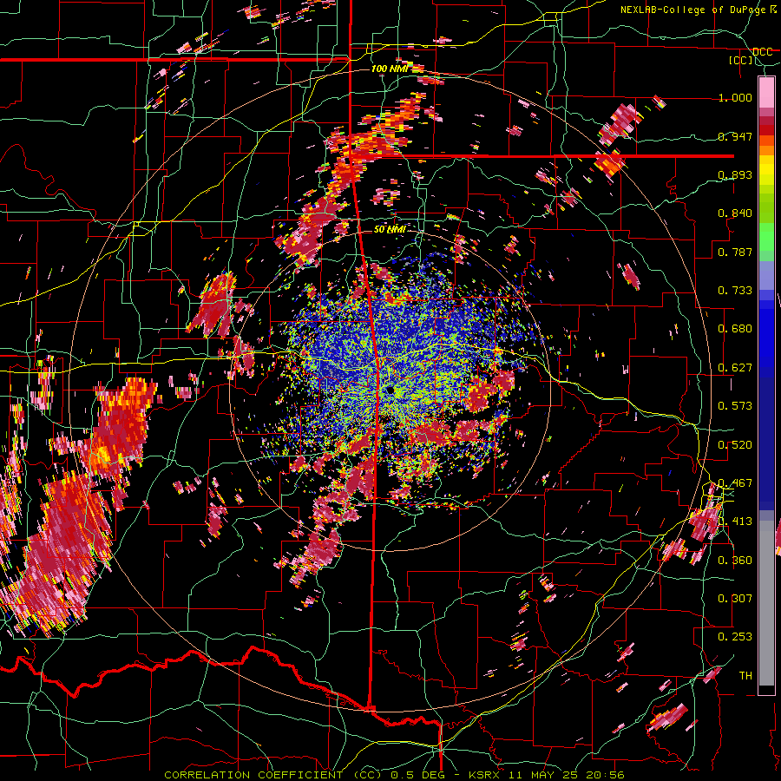
Task: Pick the light pink segment of color bar
Action: [x=766, y=93]
